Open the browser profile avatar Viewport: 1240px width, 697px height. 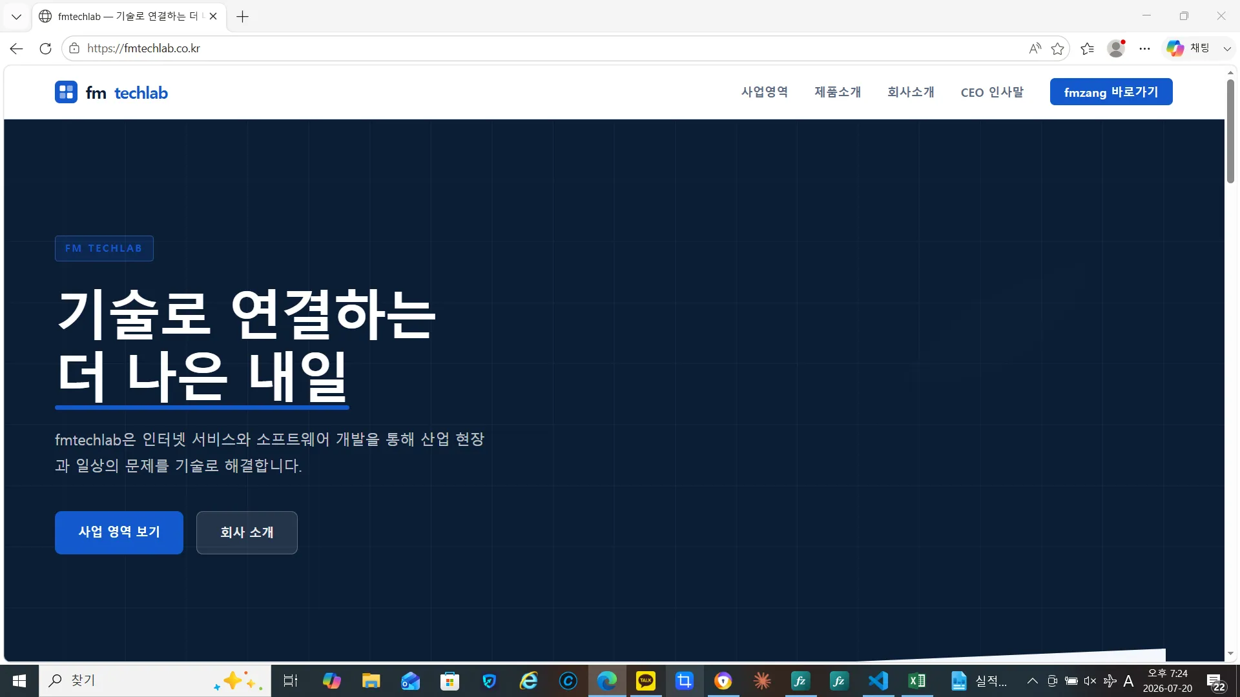point(1116,48)
